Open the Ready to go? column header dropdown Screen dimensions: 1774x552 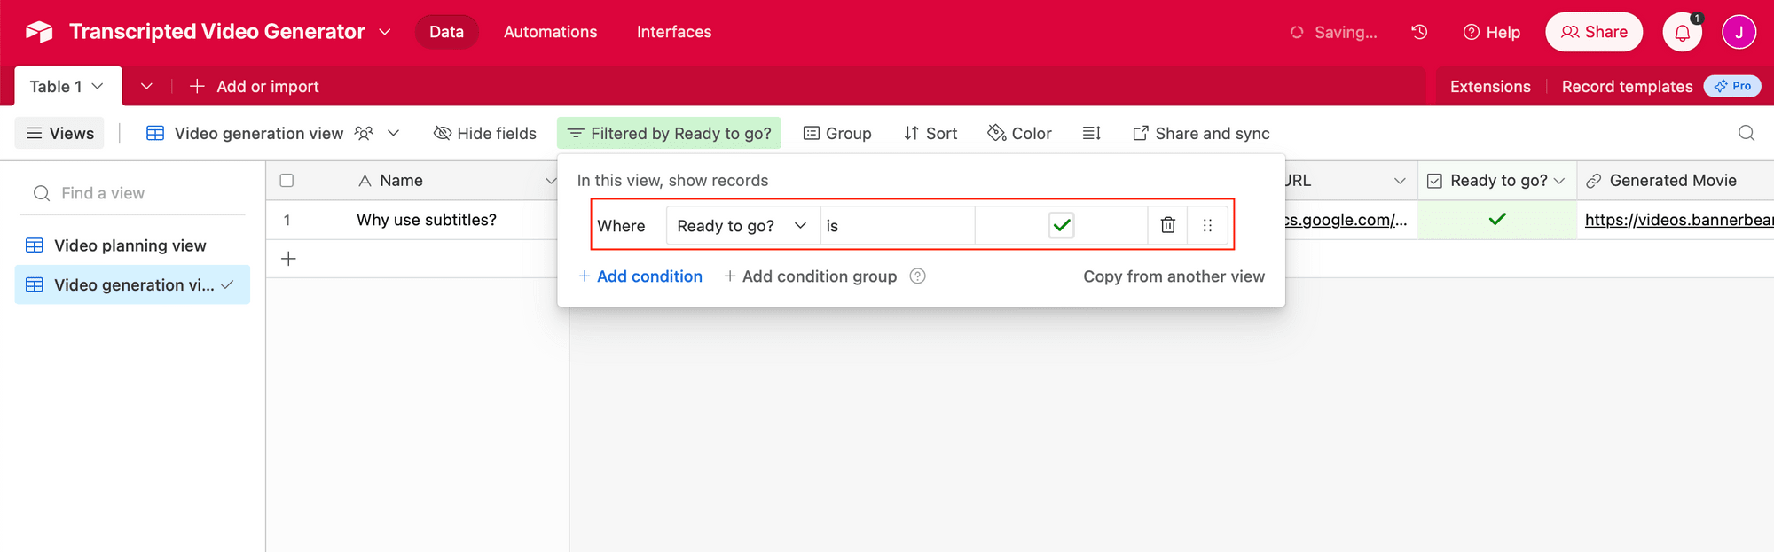click(1559, 181)
